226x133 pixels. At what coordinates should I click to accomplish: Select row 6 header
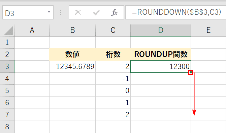pos(7,103)
